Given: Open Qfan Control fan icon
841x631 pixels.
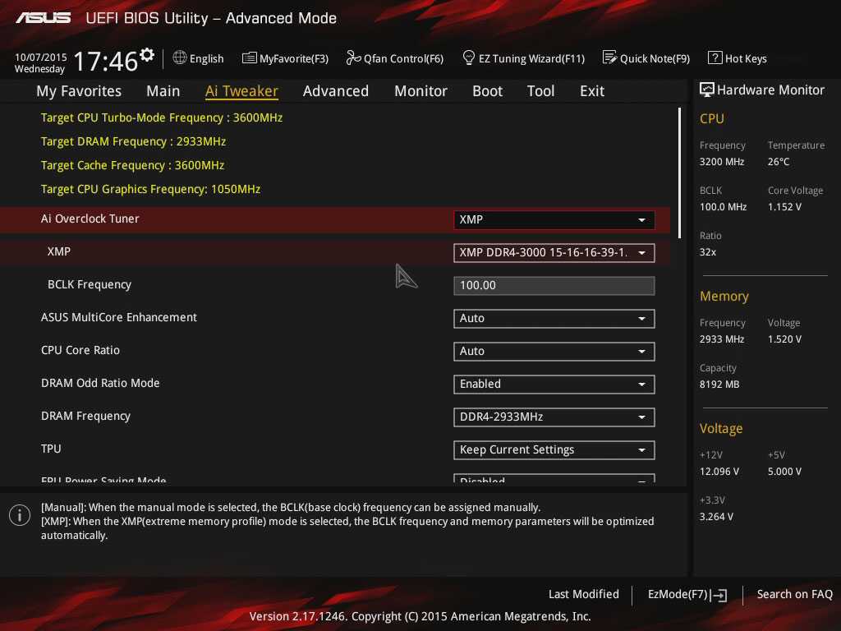Looking at the screenshot, I should click(x=354, y=58).
